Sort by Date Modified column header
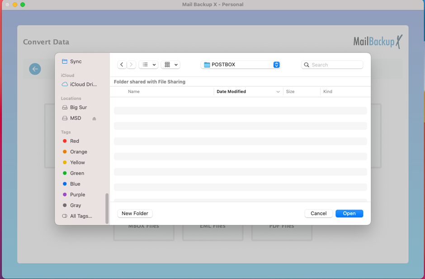Viewport: 425px width, 279px height. pos(231,92)
